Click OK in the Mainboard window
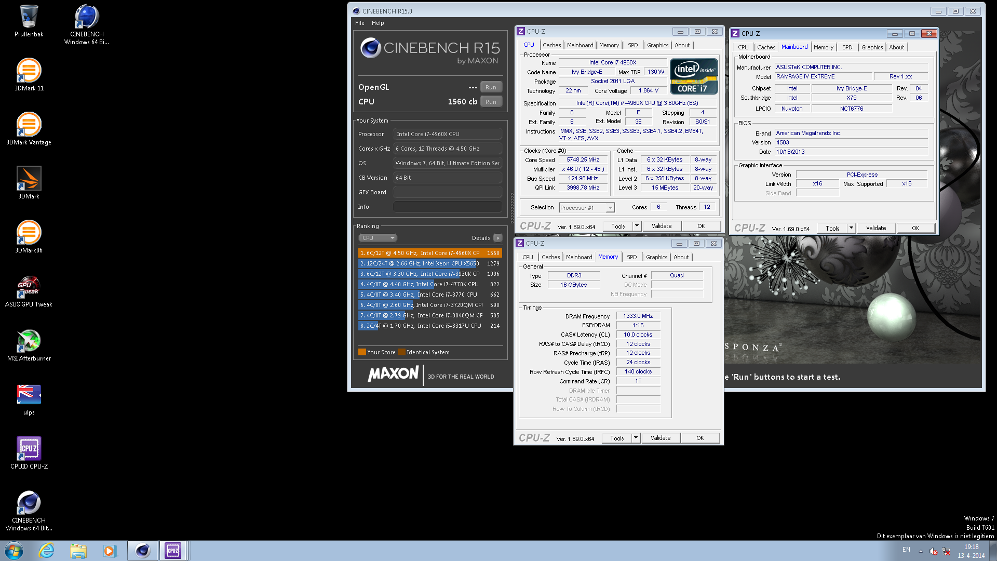Viewport: 997px width, 561px height. pos(915,229)
